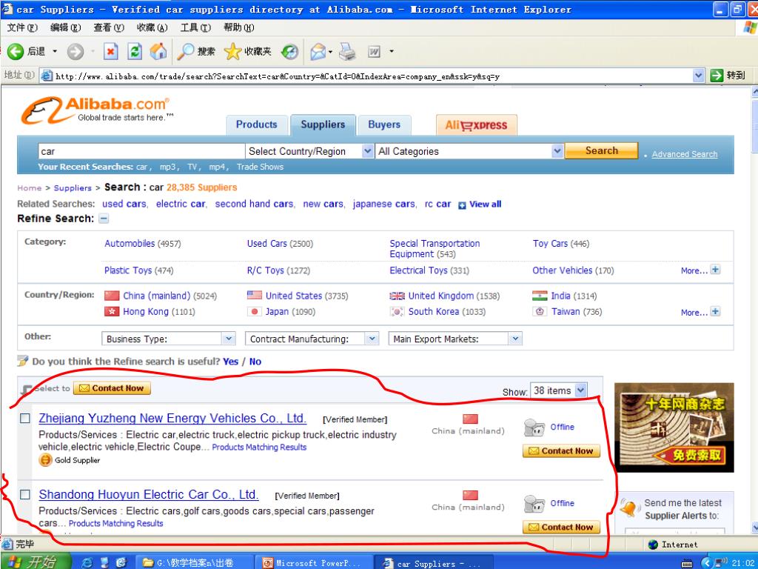Click the Edit with Word icon
The width and height of the screenshot is (758, 569).
374,51
